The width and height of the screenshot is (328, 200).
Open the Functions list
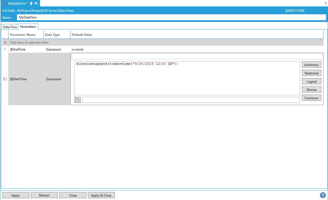pyautogui.click(x=311, y=98)
